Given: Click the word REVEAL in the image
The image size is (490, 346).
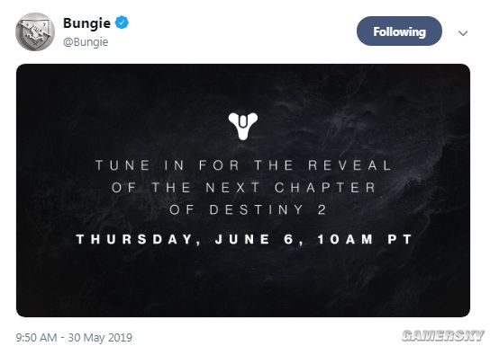Looking at the screenshot, I should pyautogui.click(x=349, y=165).
